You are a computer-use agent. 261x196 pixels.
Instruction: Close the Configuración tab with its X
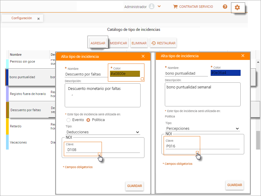[x=38, y=19]
